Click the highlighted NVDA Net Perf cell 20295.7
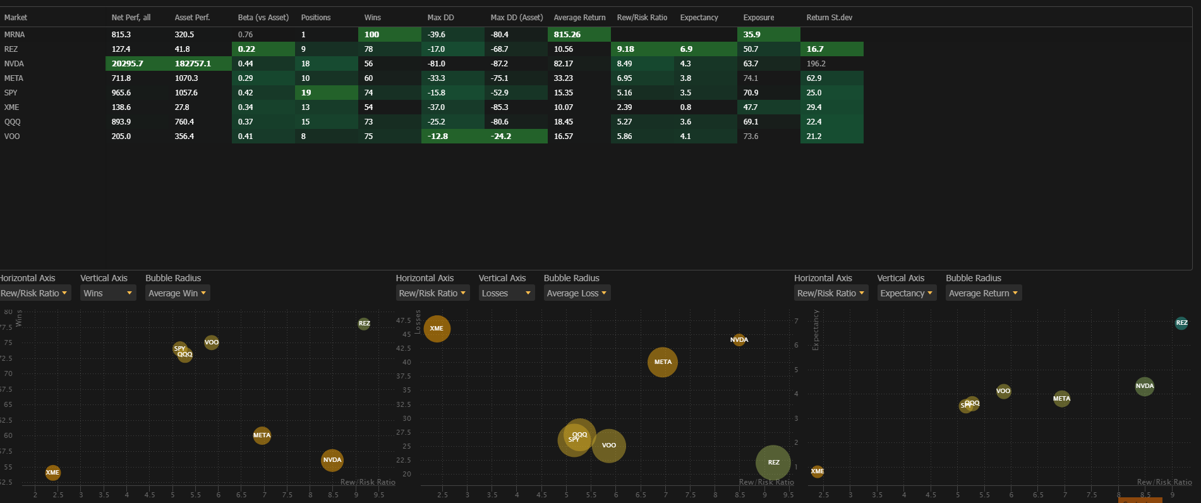1201x503 pixels. tap(137, 63)
